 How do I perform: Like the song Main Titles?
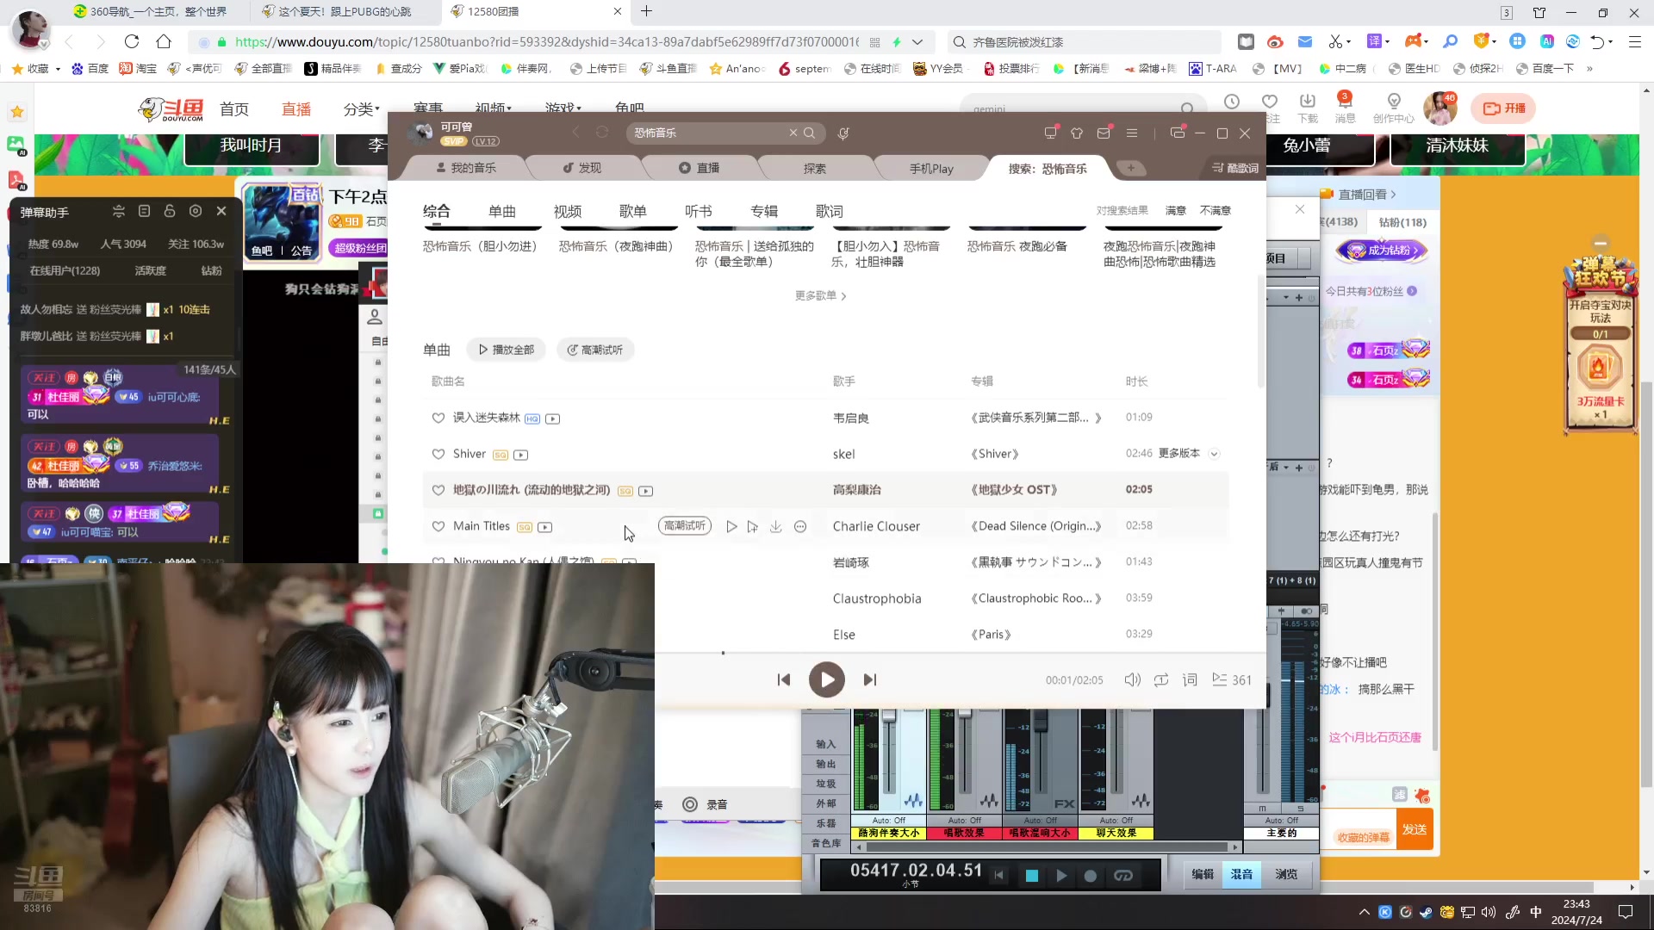click(438, 526)
